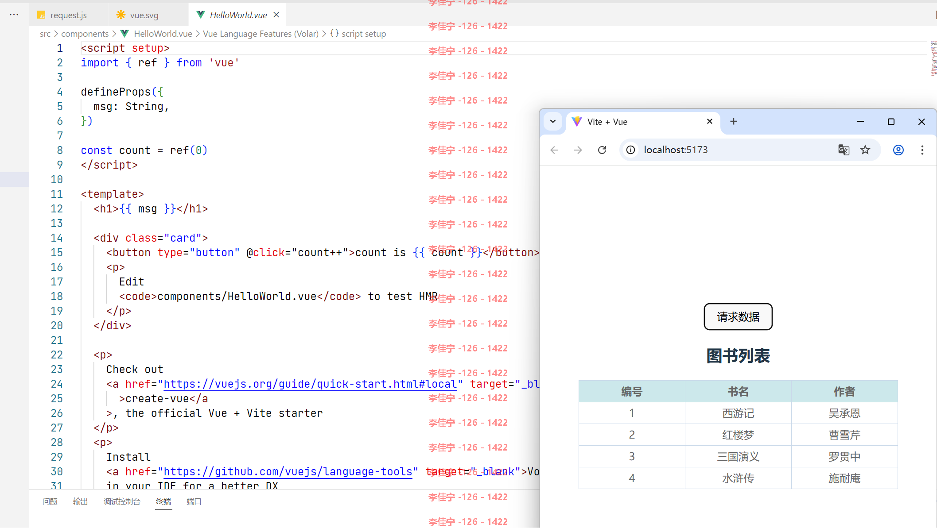This screenshot has height=528, width=937.
Task: Open the 调试控制台 panel tab
Action: click(122, 501)
